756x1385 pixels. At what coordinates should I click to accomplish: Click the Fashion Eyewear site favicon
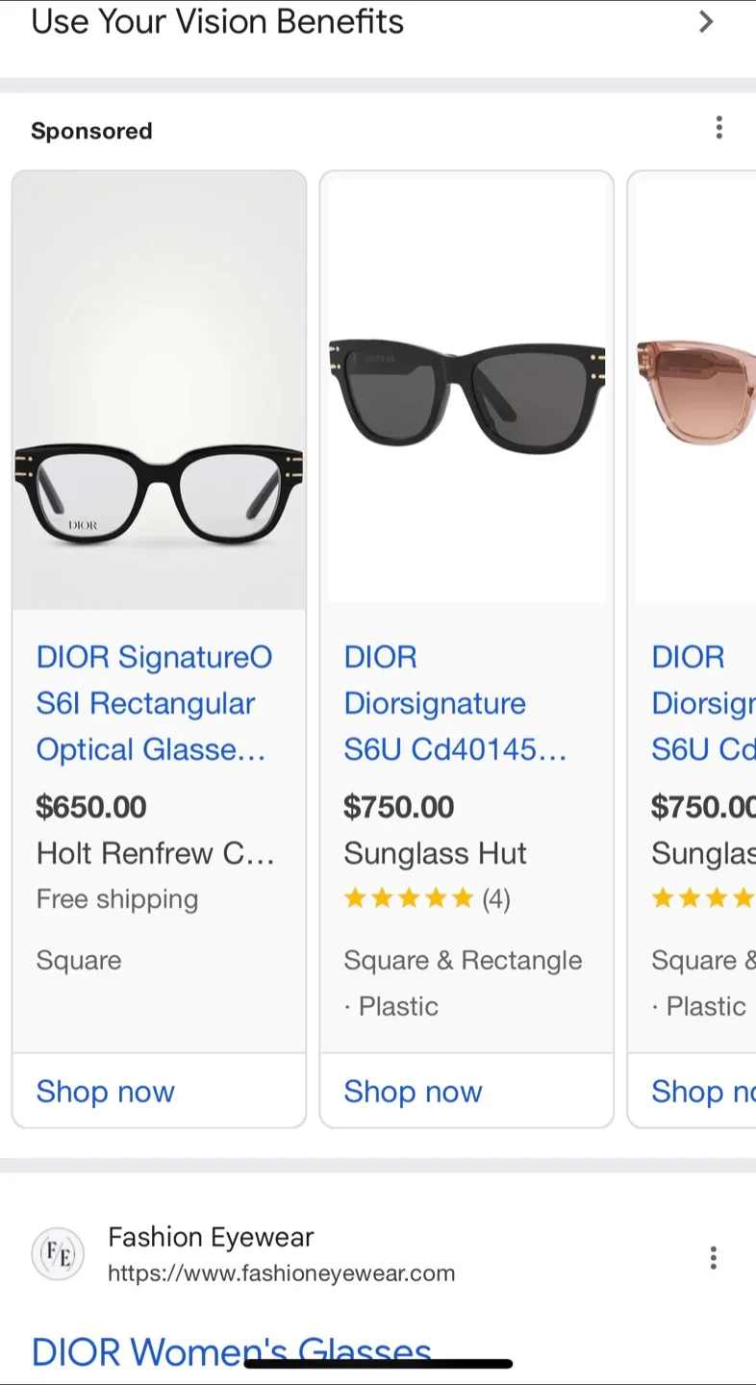[58, 1254]
